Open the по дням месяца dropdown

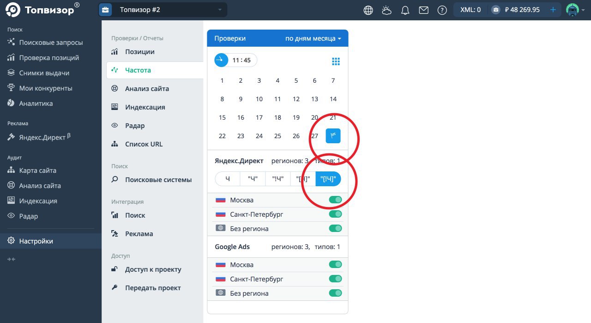pyautogui.click(x=313, y=38)
